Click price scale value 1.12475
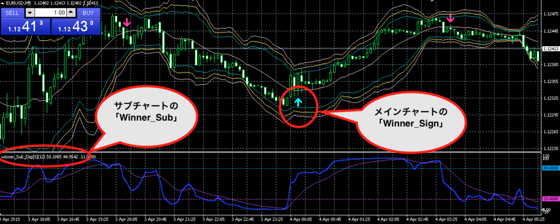The width and height of the screenshot is (560, 224). [x=551, y=14]
